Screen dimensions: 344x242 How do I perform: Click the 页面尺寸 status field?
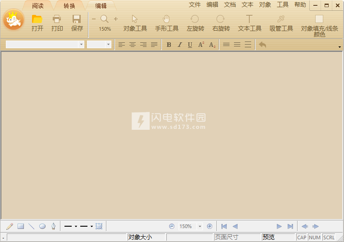tap(237, 237)
